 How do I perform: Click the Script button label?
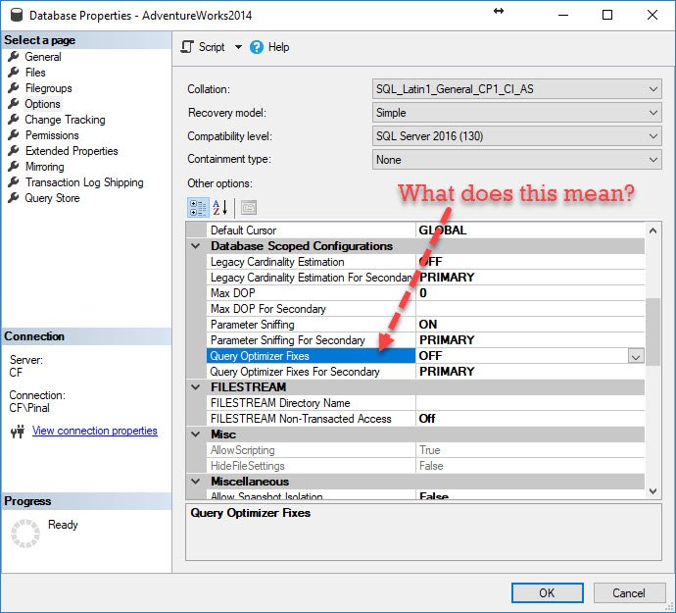(x=212, y=47)
